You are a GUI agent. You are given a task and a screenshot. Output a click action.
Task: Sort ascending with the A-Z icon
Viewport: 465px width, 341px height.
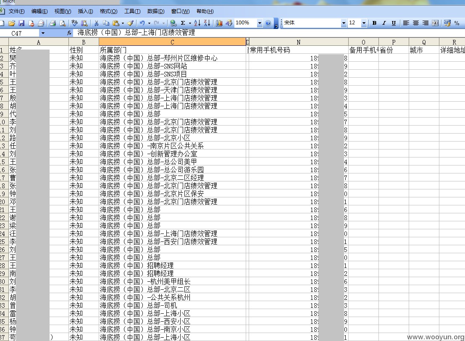(197, 23)
